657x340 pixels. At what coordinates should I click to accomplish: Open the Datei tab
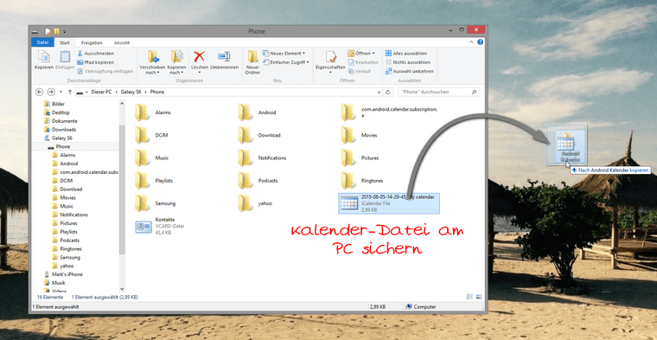(x=42, y=42)
